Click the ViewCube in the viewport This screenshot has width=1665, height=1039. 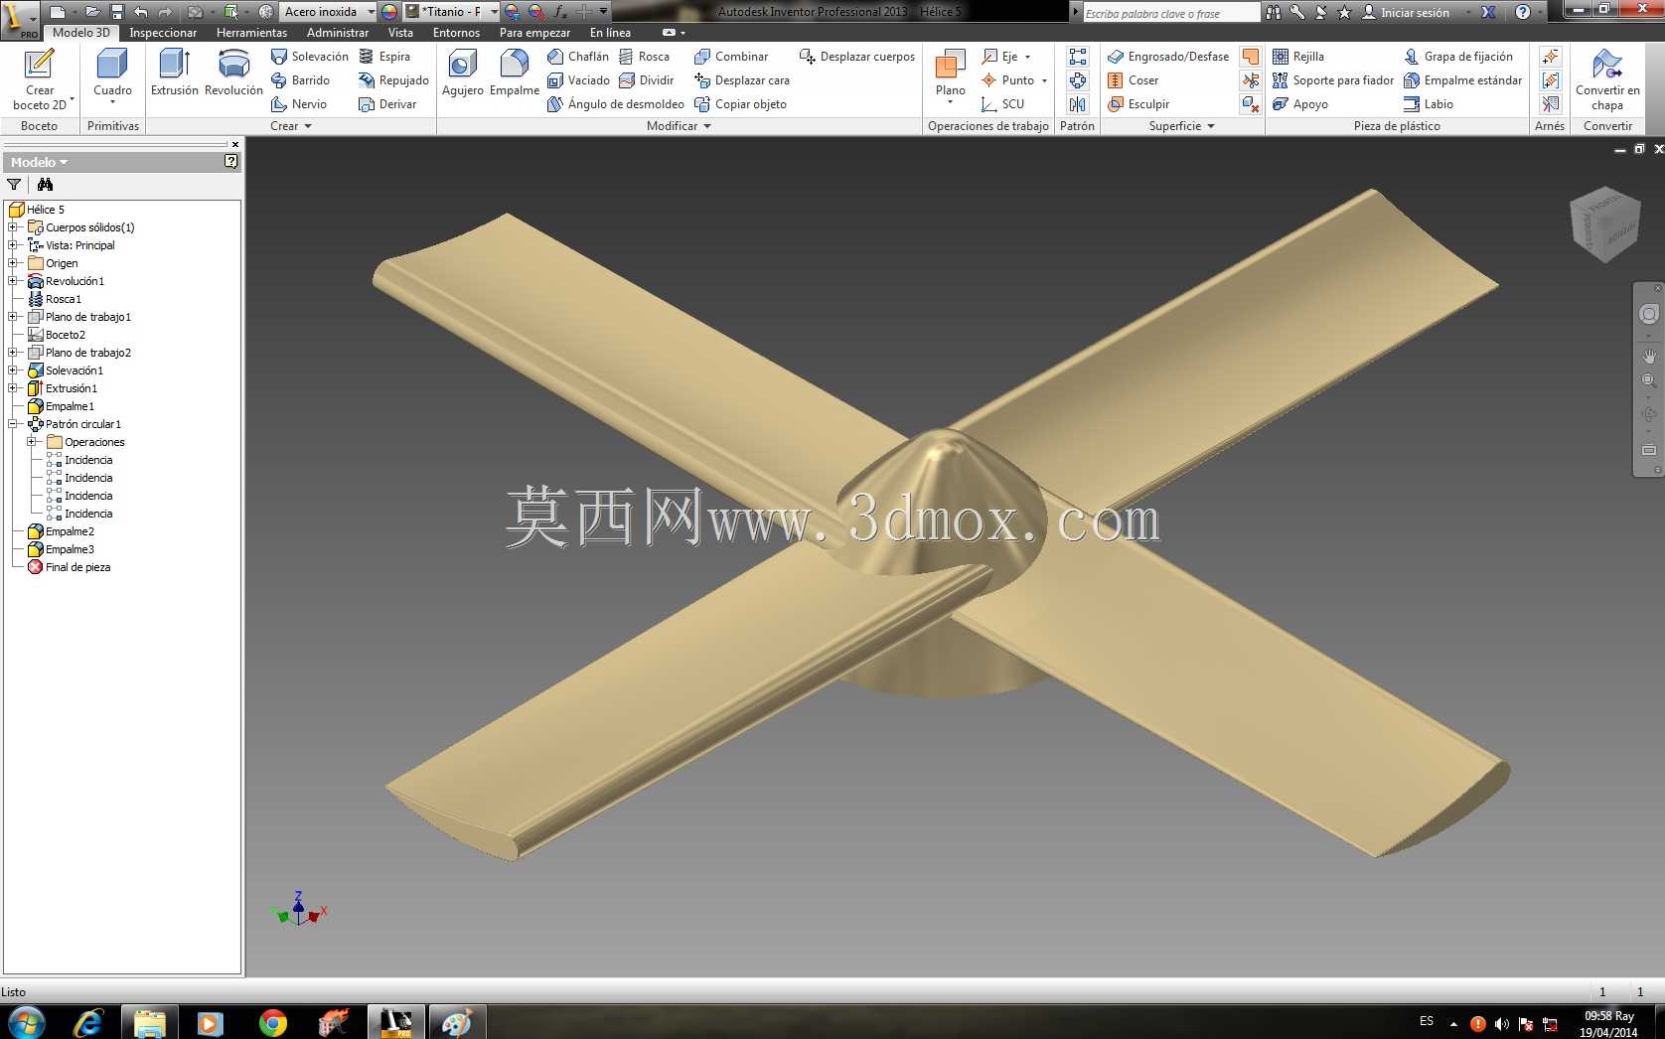[x=1604, y=224]
